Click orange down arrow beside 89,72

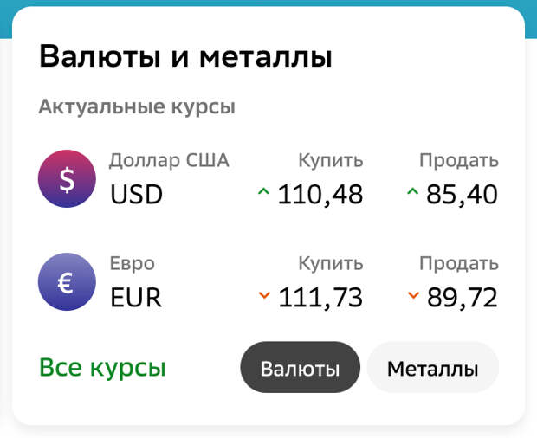coord(413,295)
